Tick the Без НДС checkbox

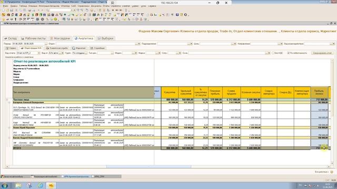[x=273, y=53]
